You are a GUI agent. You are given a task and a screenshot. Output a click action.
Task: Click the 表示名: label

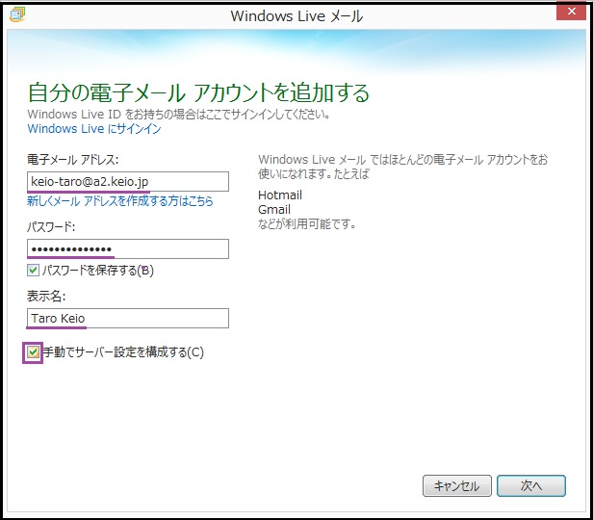[x=44, y=297]
